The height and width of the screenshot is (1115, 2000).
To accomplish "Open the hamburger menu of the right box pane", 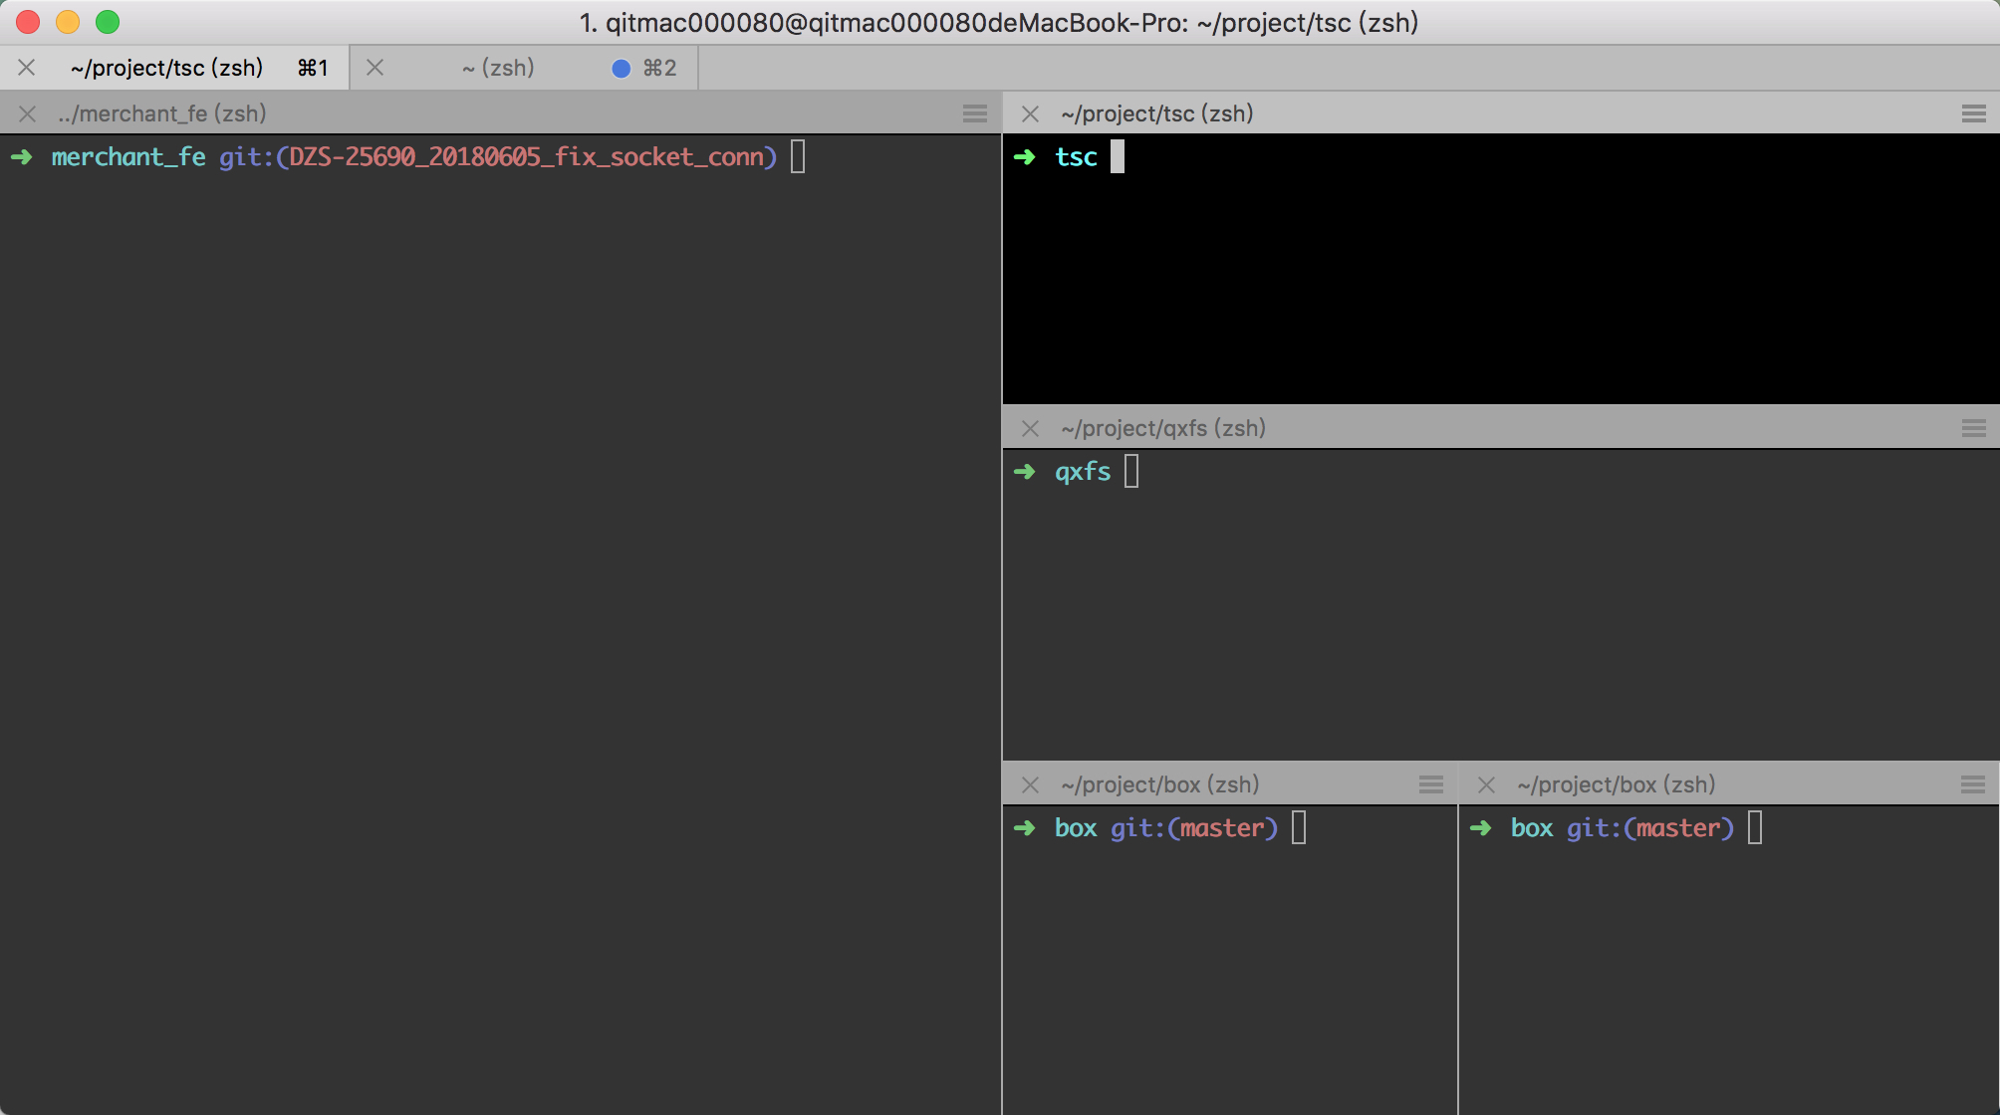I will [x=1974, y=784].
